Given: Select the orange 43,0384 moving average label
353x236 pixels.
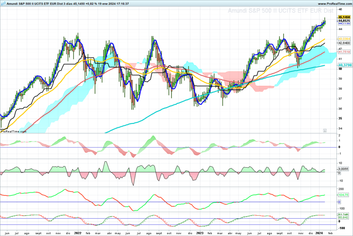Looking at the screenshot, I should [x=344, y=39].
